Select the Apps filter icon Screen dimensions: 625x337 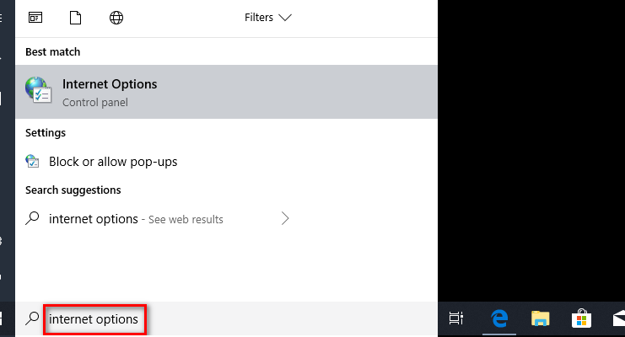pyautogui.click(x=35, y=18)
